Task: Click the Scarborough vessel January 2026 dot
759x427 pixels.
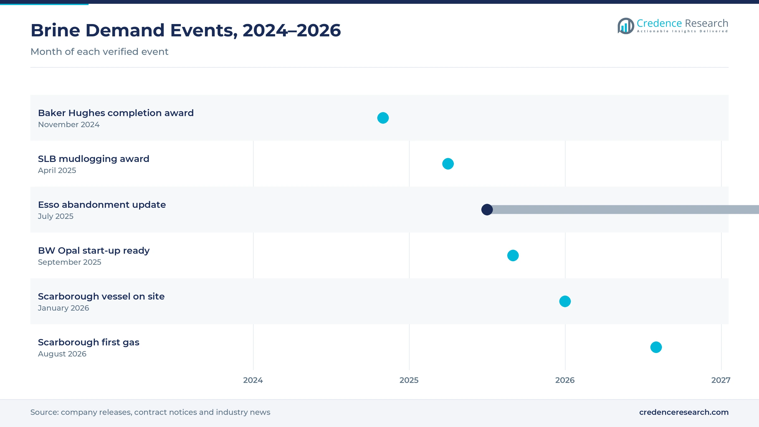Action: [565, 301]
